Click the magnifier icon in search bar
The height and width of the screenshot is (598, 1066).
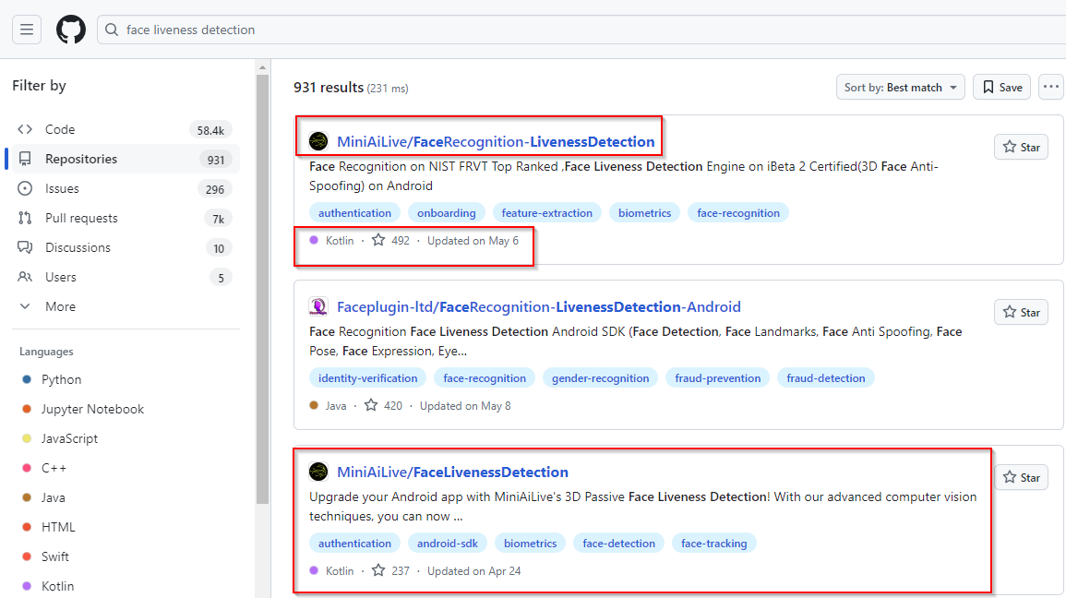pyautogui.click(x=113, y=30)
